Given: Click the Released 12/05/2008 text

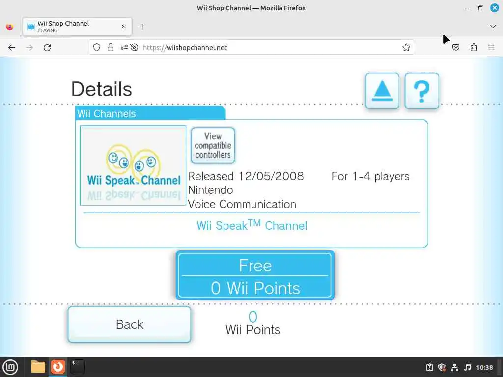Looking at the screenshot, I should 246,176.
